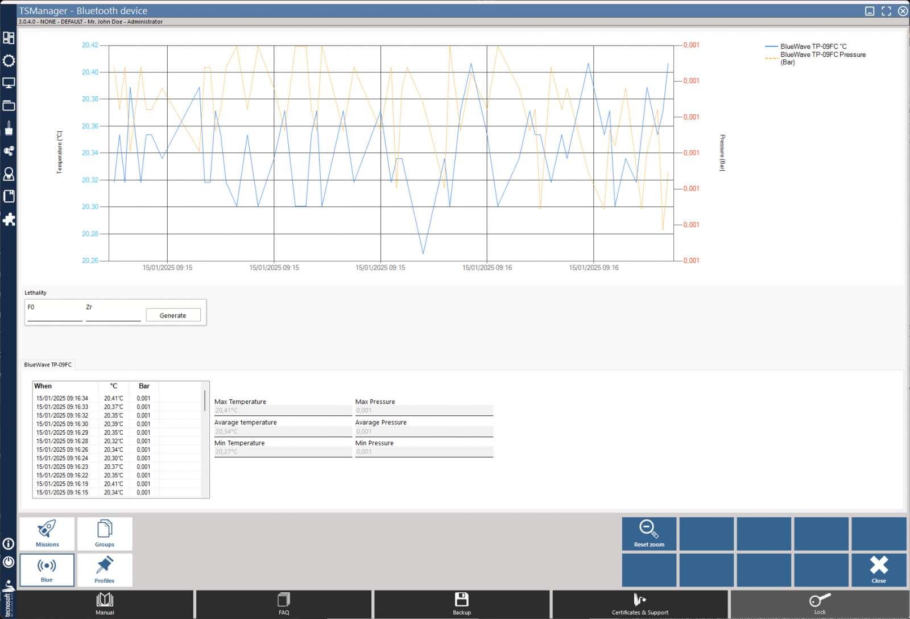
Task: Click inside the F0 input field
Action: click(x=54, y=313)
